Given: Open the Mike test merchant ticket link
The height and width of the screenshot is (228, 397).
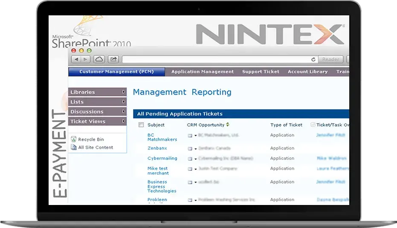Looking at the screenshot, I should (x=158, y=171).
